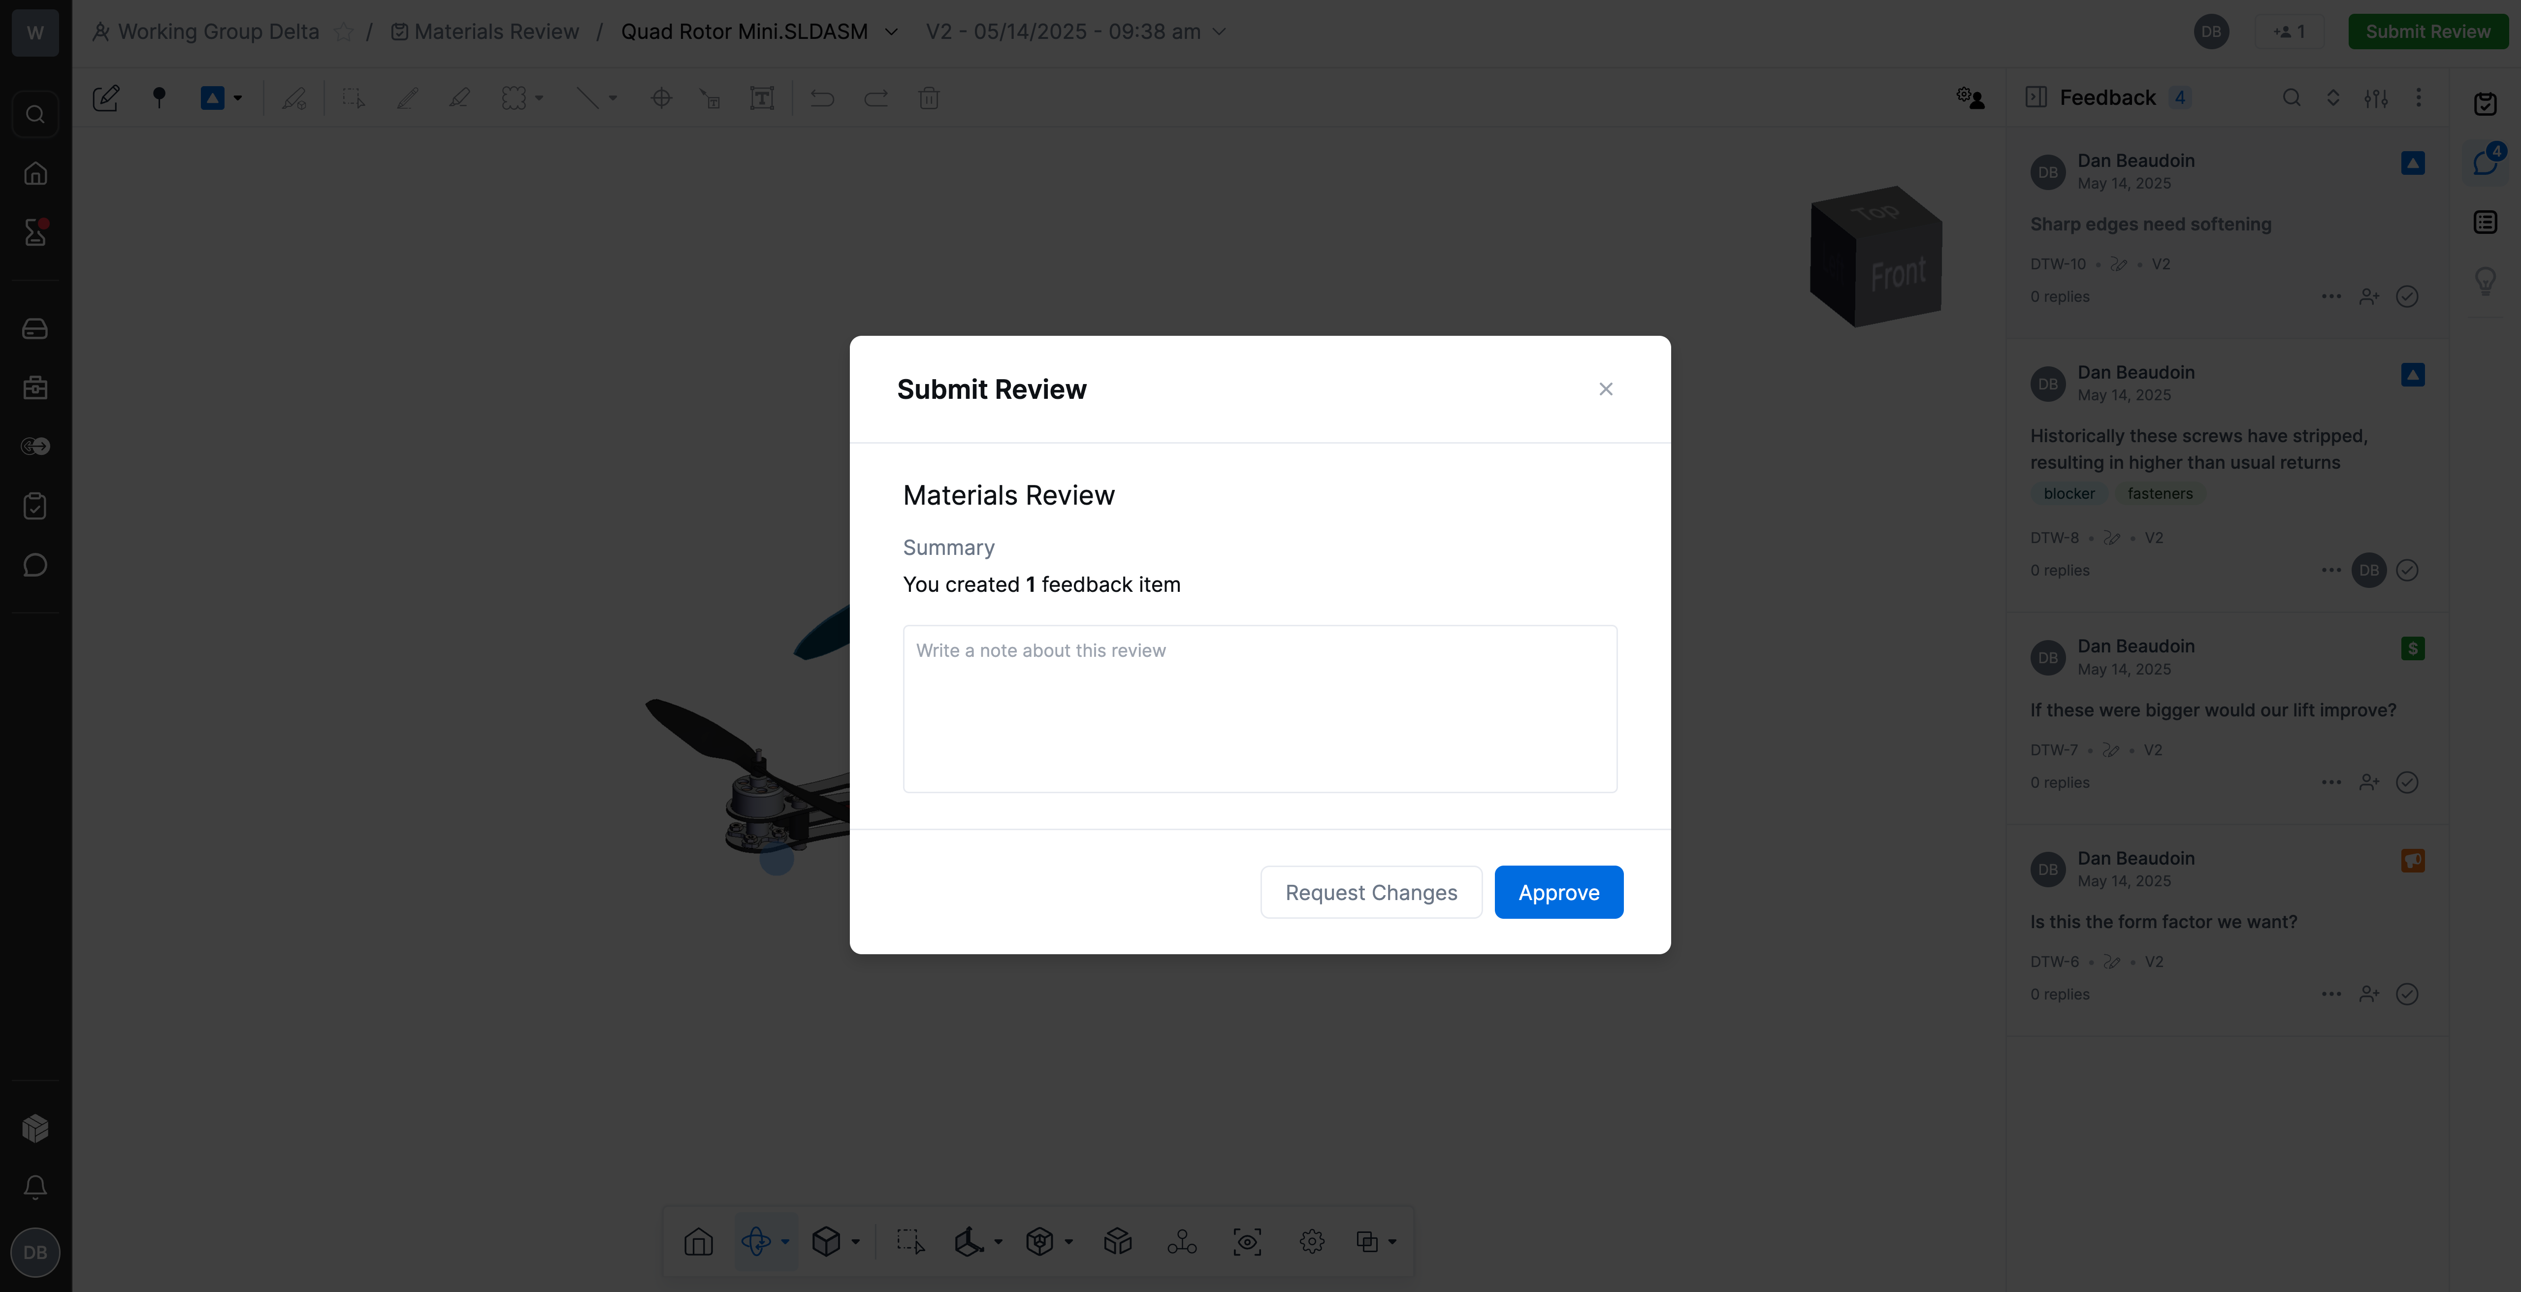The width and height of the screenshot is (2521, 1292).
Task: Open the Materials Review breadcrumb link
Action: [485, 32]
